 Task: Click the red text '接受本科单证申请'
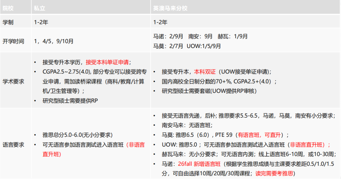tap(107, 62)
